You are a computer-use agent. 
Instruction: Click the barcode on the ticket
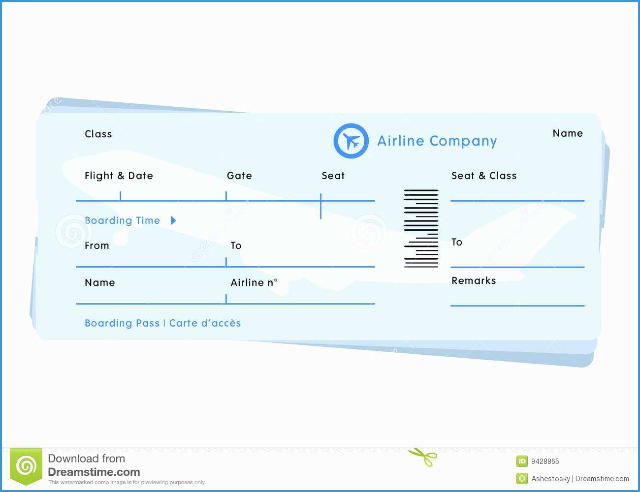(421, 228)
